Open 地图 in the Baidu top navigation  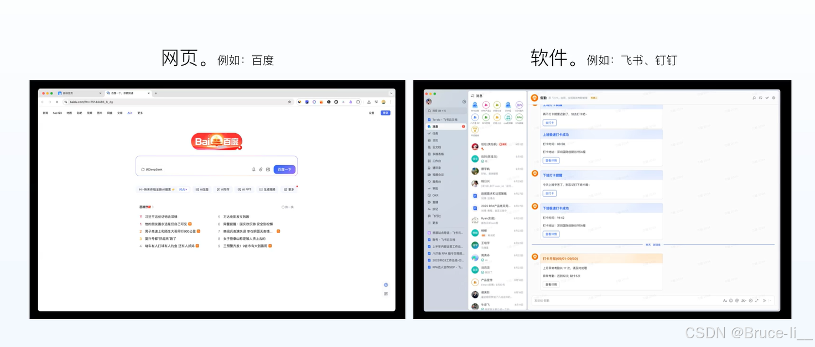coord(69,113)
